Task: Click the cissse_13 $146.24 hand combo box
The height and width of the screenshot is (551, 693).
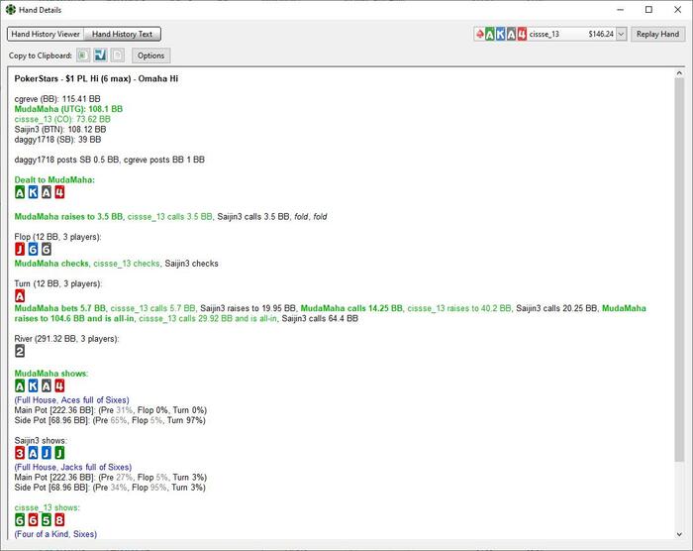Action: click(549, 34)
